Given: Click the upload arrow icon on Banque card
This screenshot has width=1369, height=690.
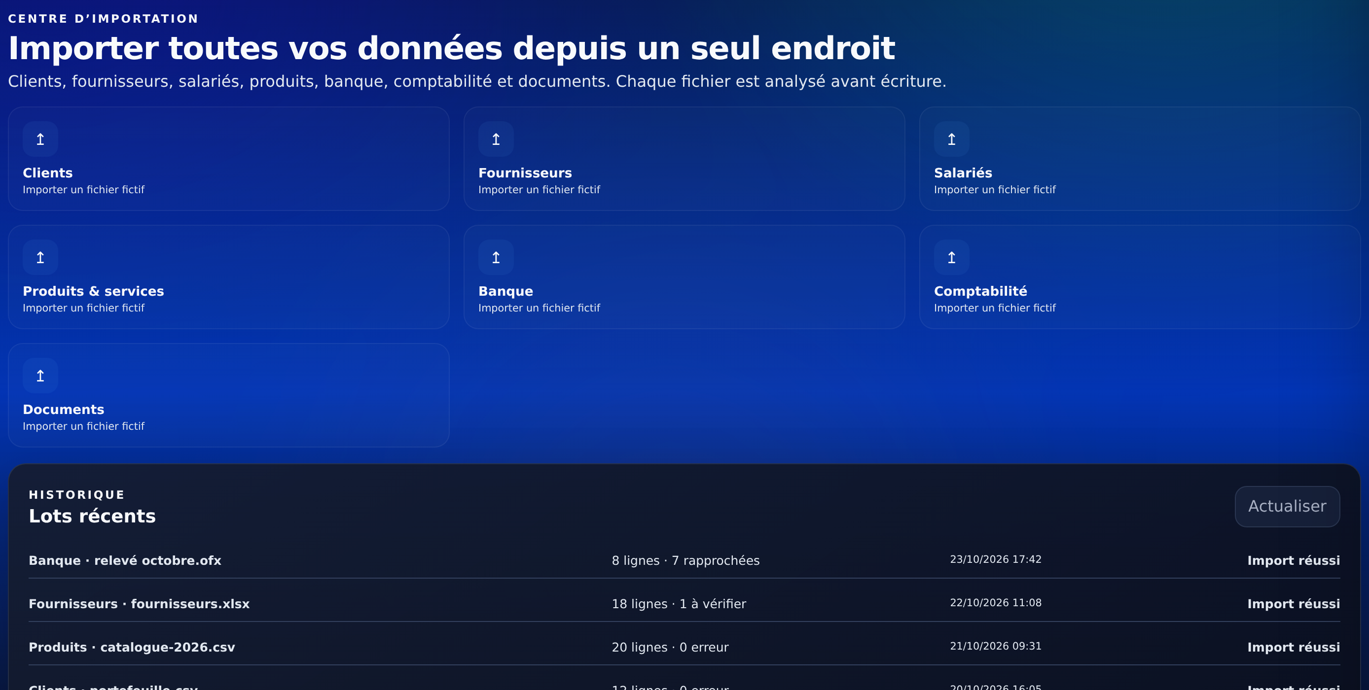Looking at the screenshot, I should 496,258.
